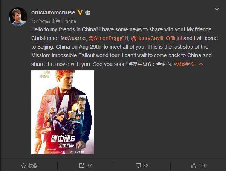
Task: Open the officialtomcruise profile avatar
Action: pyautogui.click(x=18, y=17)
